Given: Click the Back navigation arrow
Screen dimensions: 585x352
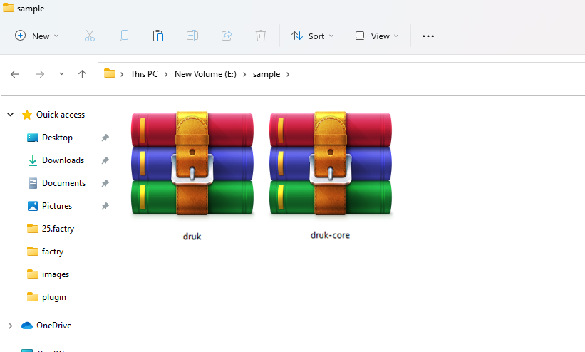Looking at the screenshot, I should 15,74.
